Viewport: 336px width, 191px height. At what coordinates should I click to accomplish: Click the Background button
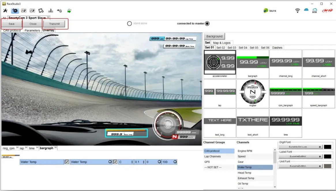click(215, 36)
